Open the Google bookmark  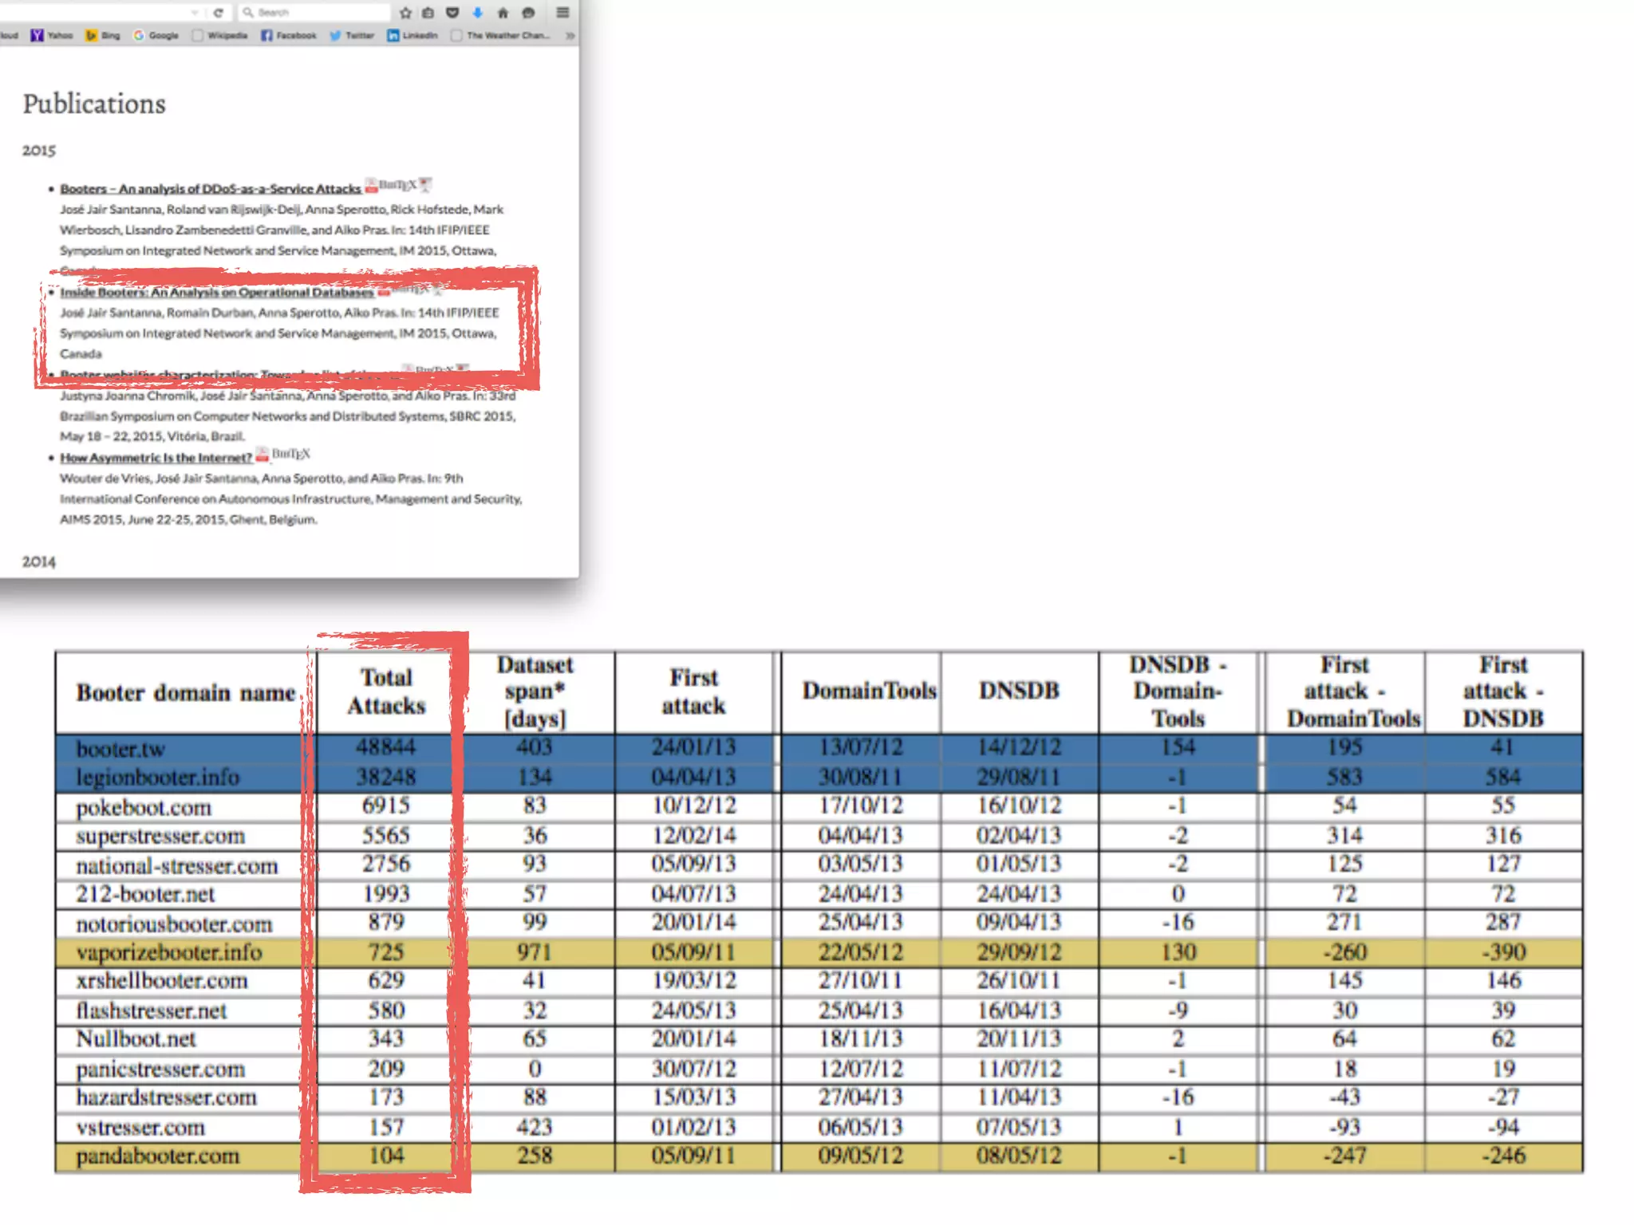[x=156, y=35]
